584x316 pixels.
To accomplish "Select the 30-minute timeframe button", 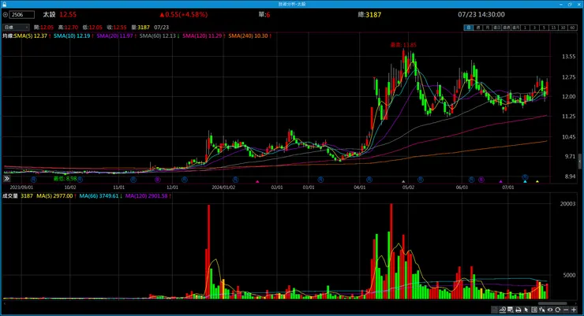I will [x=563, y=28].
